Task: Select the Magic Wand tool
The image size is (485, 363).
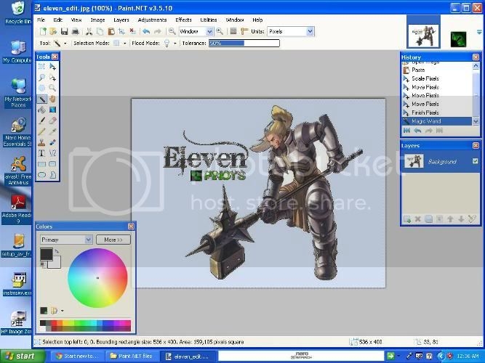Action: tap(41, 99)
